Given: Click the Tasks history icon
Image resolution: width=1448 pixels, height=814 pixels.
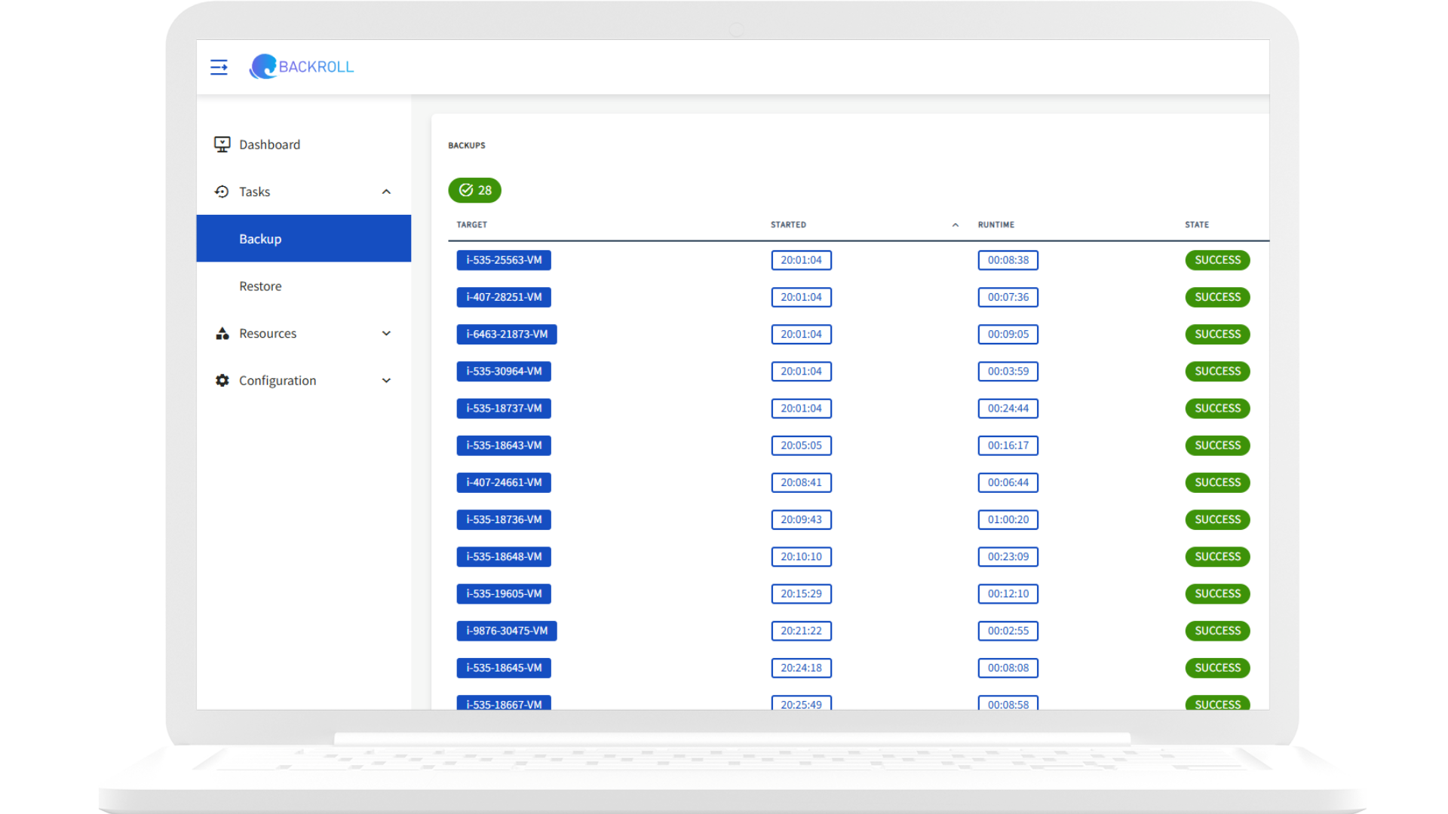Looking at the screenshot, I should (222, 191).
